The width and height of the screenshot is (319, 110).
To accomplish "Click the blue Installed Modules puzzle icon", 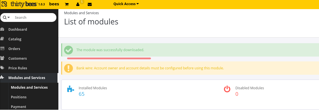I will point(71,89).
